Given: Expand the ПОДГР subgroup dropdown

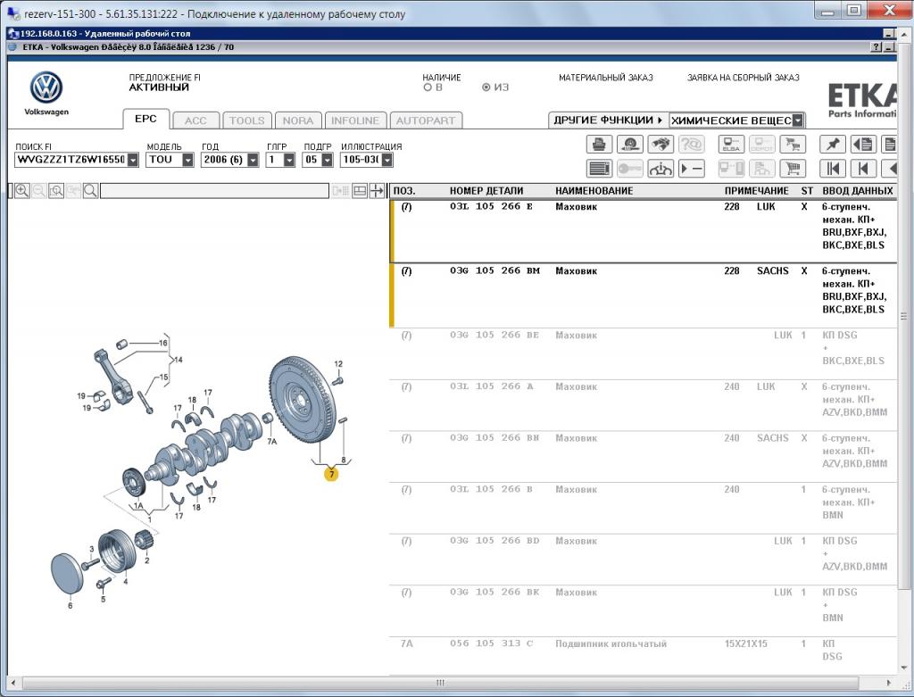Looking at the screenshot, I should tap(327, 160).
